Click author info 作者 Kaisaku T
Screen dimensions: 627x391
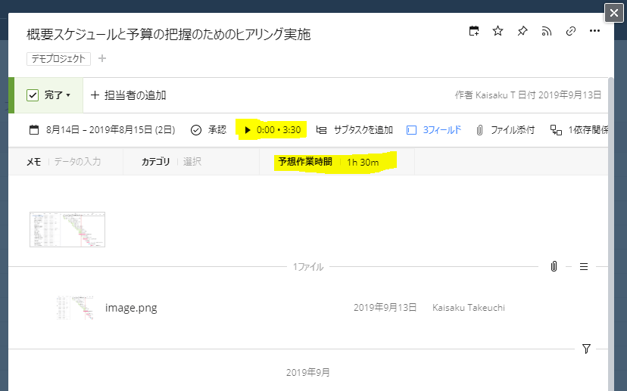(485, 95)
